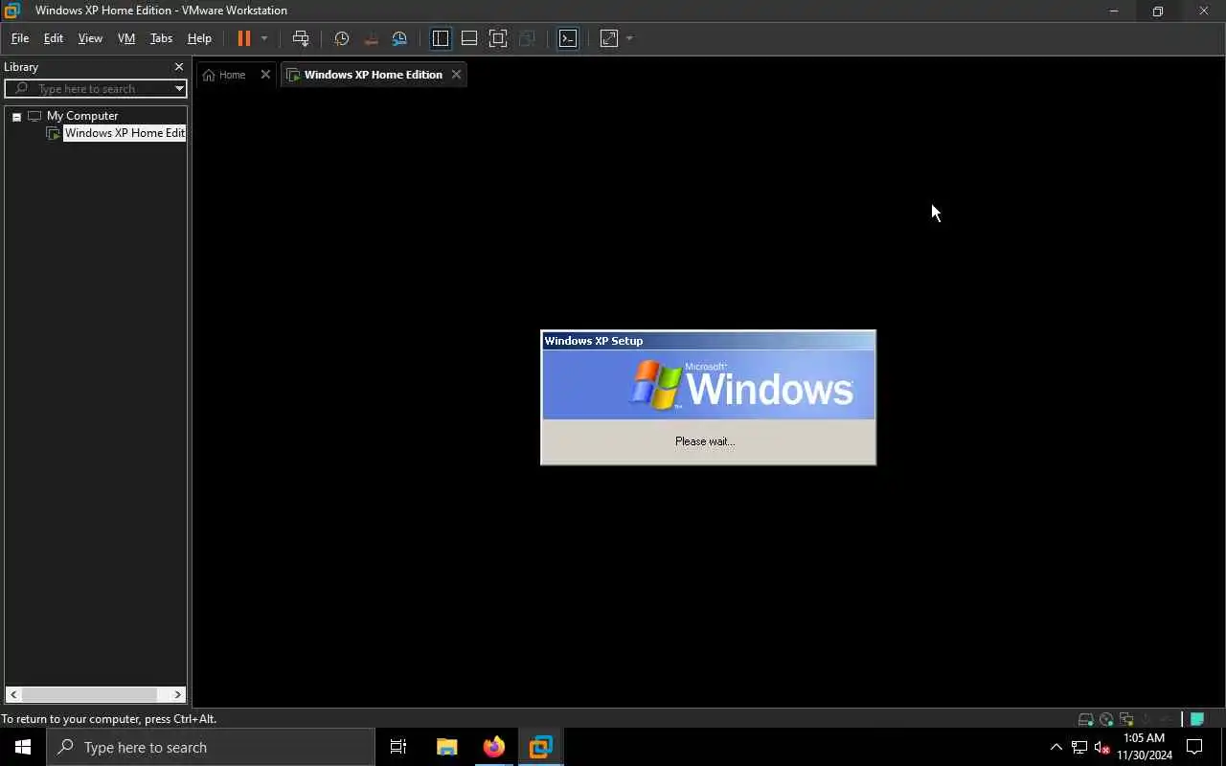Enter full screen mode
Screen dimensions: 1226x766
(x=498, y=38)
